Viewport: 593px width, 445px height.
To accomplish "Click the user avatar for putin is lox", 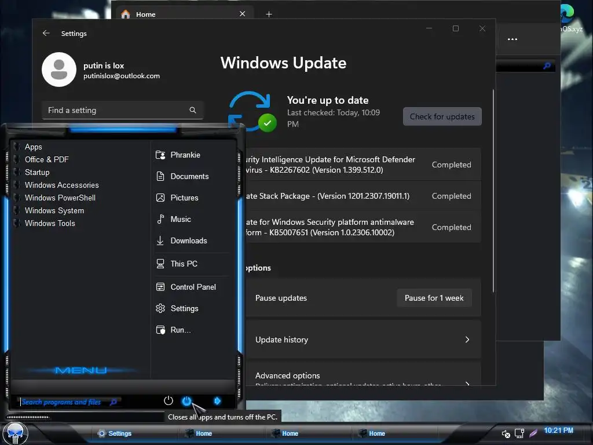I will coord(59,70).
